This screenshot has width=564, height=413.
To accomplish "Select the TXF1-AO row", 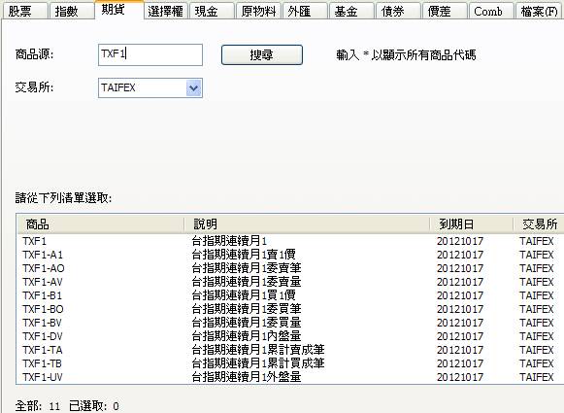I will pos(290,268).
